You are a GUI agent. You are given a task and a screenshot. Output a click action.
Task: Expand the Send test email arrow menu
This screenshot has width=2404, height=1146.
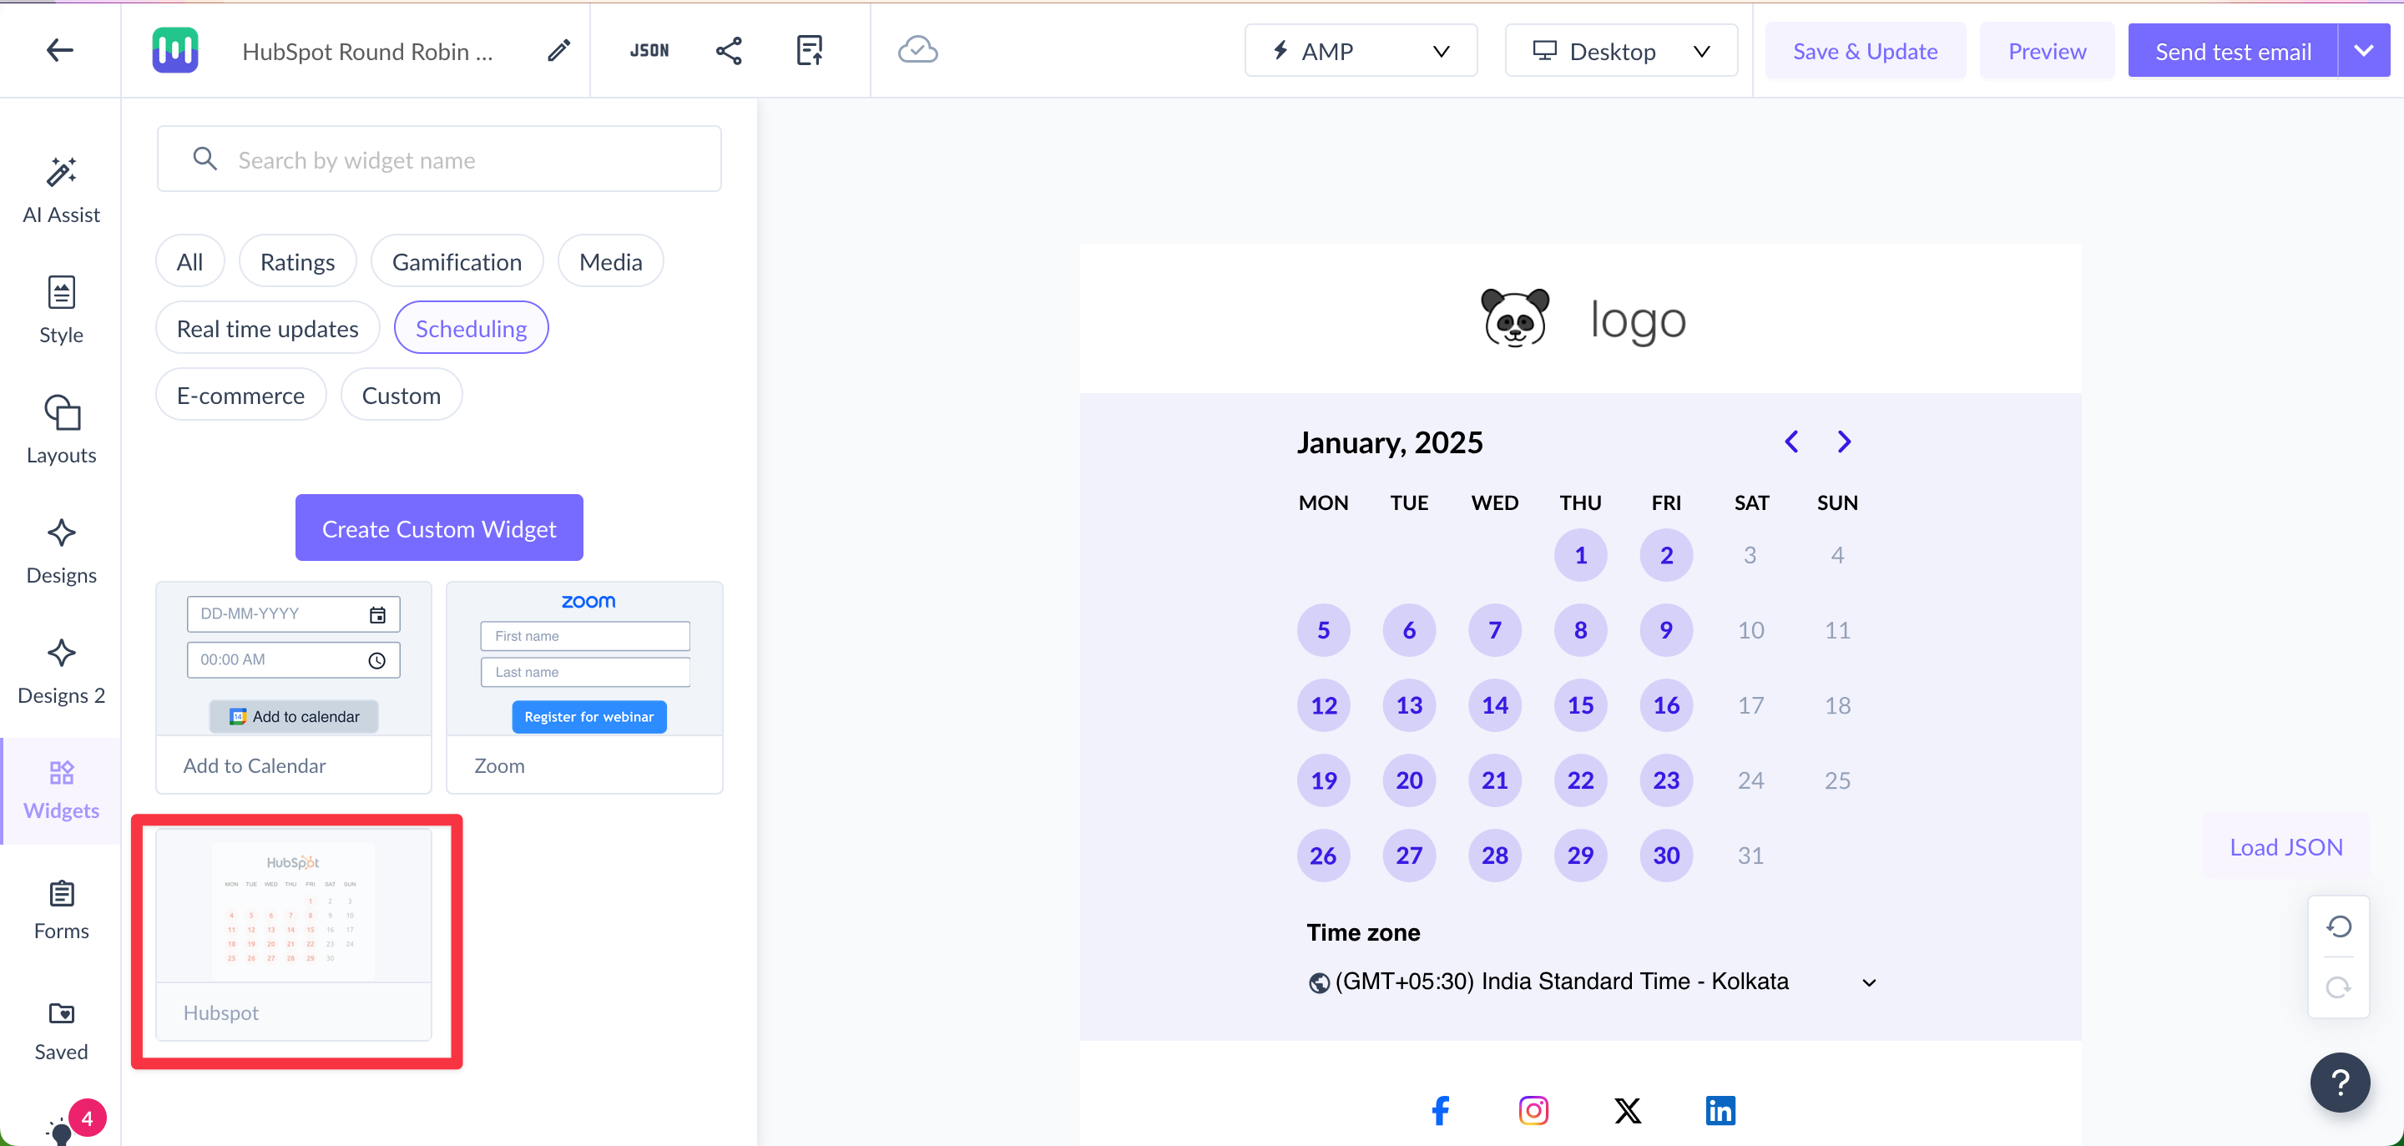(x=2363, y=50)
